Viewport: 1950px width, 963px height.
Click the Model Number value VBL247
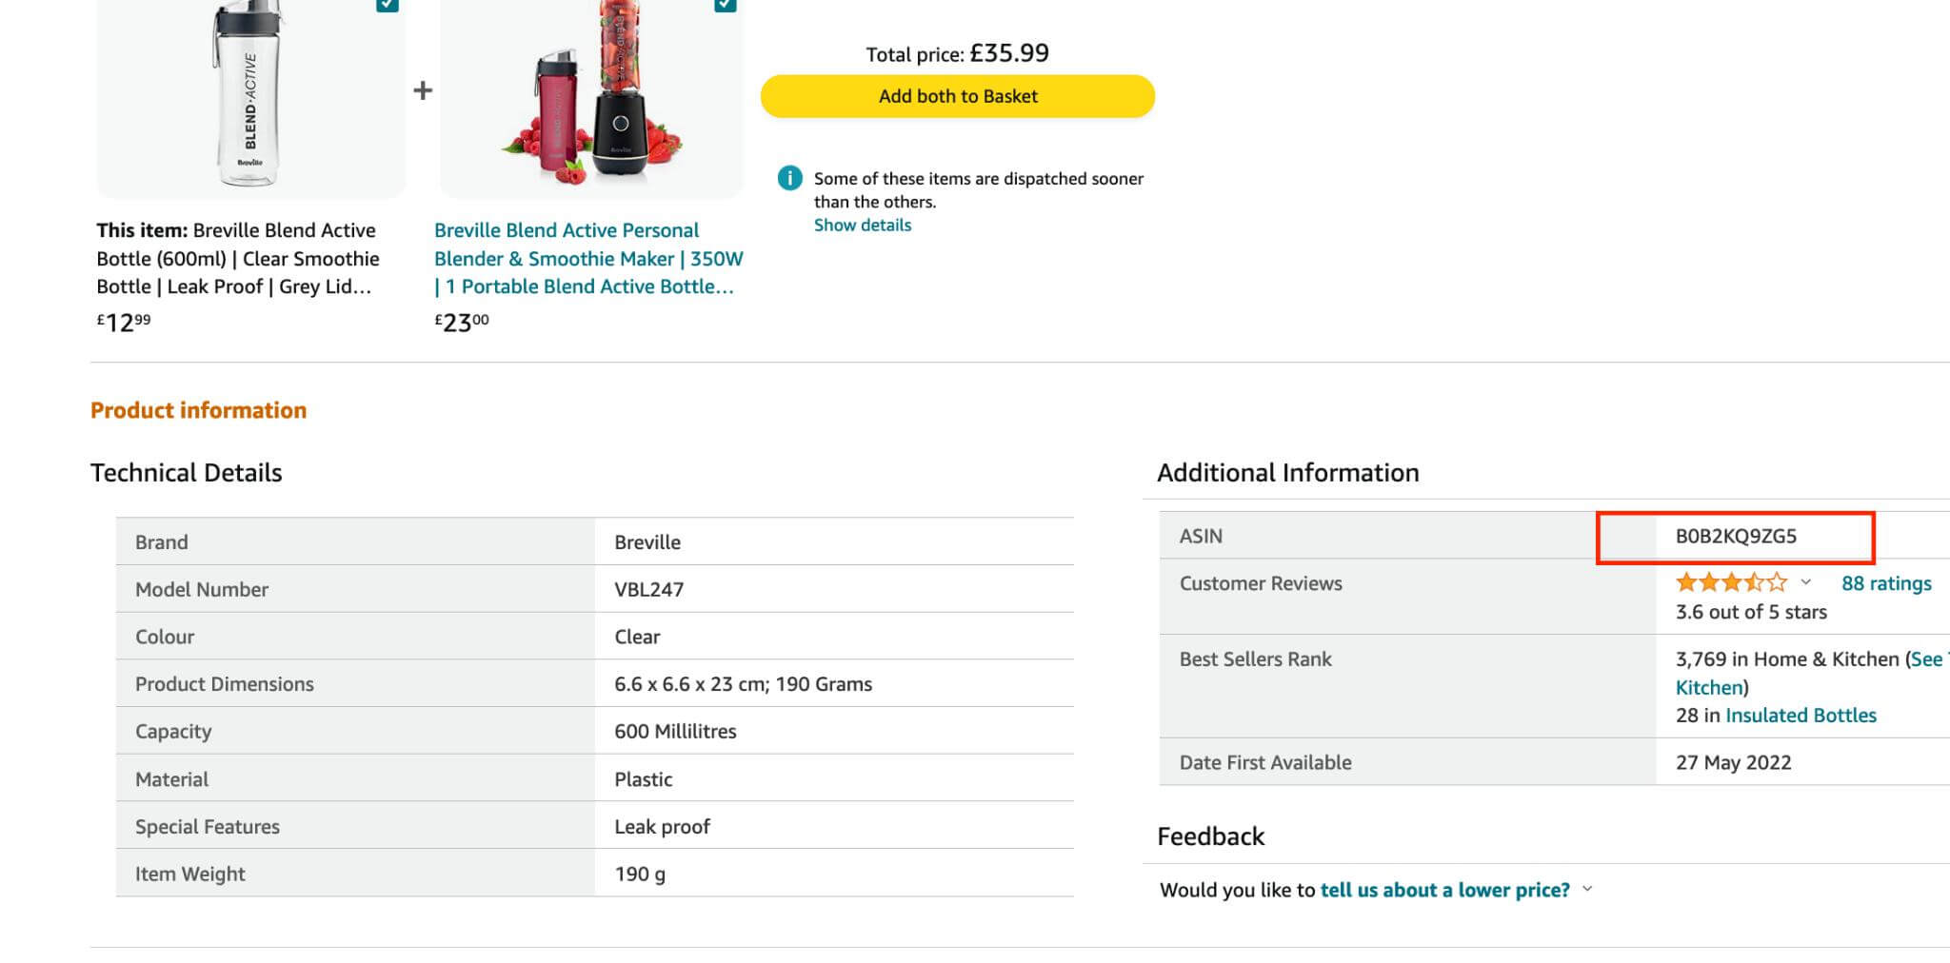(x=648, y=589)
